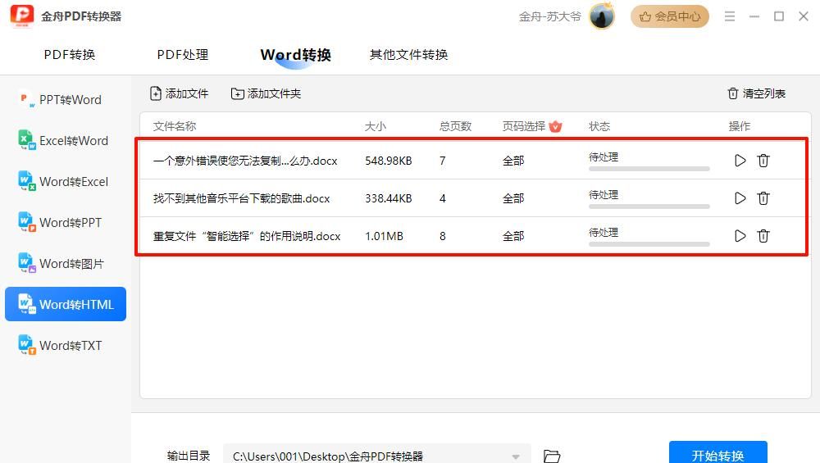Delete 找不到其他音乐平台下载的歌曲.docx from list
820x463 pixels.
click(x=763, y=198)
